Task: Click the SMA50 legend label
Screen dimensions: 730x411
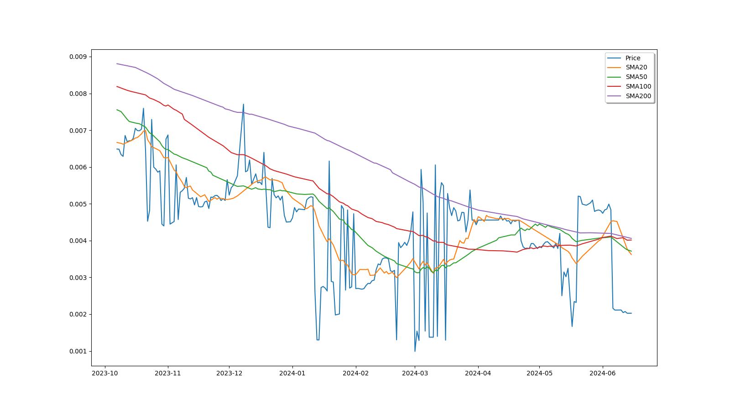Action: click(x=636, y=77)
